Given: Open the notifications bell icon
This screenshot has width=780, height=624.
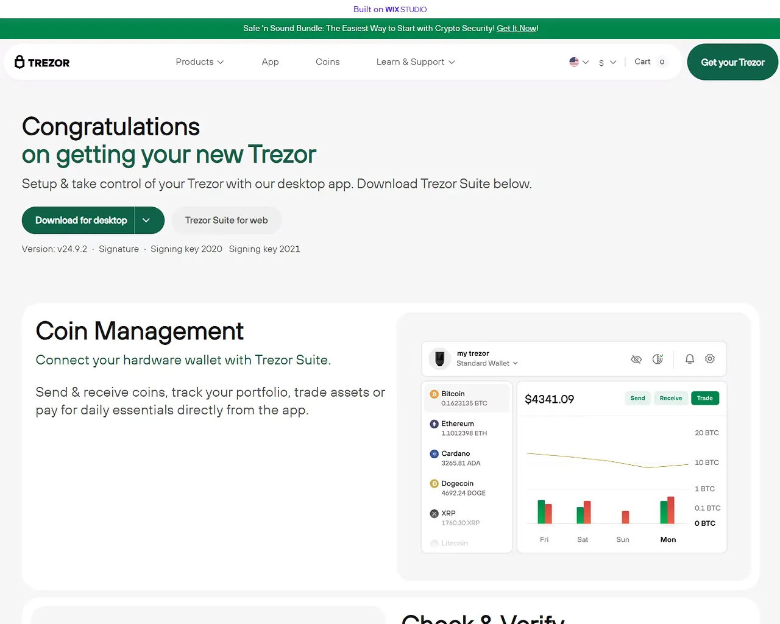Looking at the screenshot, I should pyautogui.click(x=690, y=359).
